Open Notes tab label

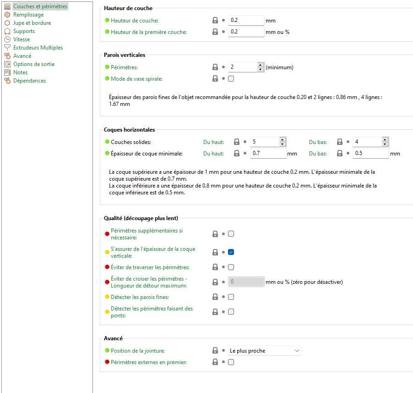pos(20,72)
